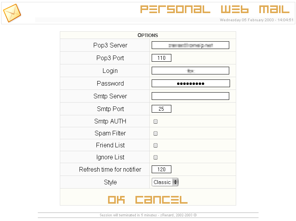Enable the Smtp AUTH checkbox

[156, 121]
